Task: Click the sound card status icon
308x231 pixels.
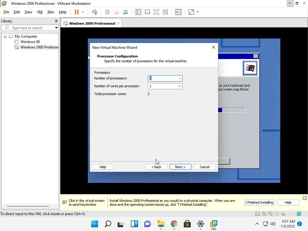Action: tap(283, 214)
